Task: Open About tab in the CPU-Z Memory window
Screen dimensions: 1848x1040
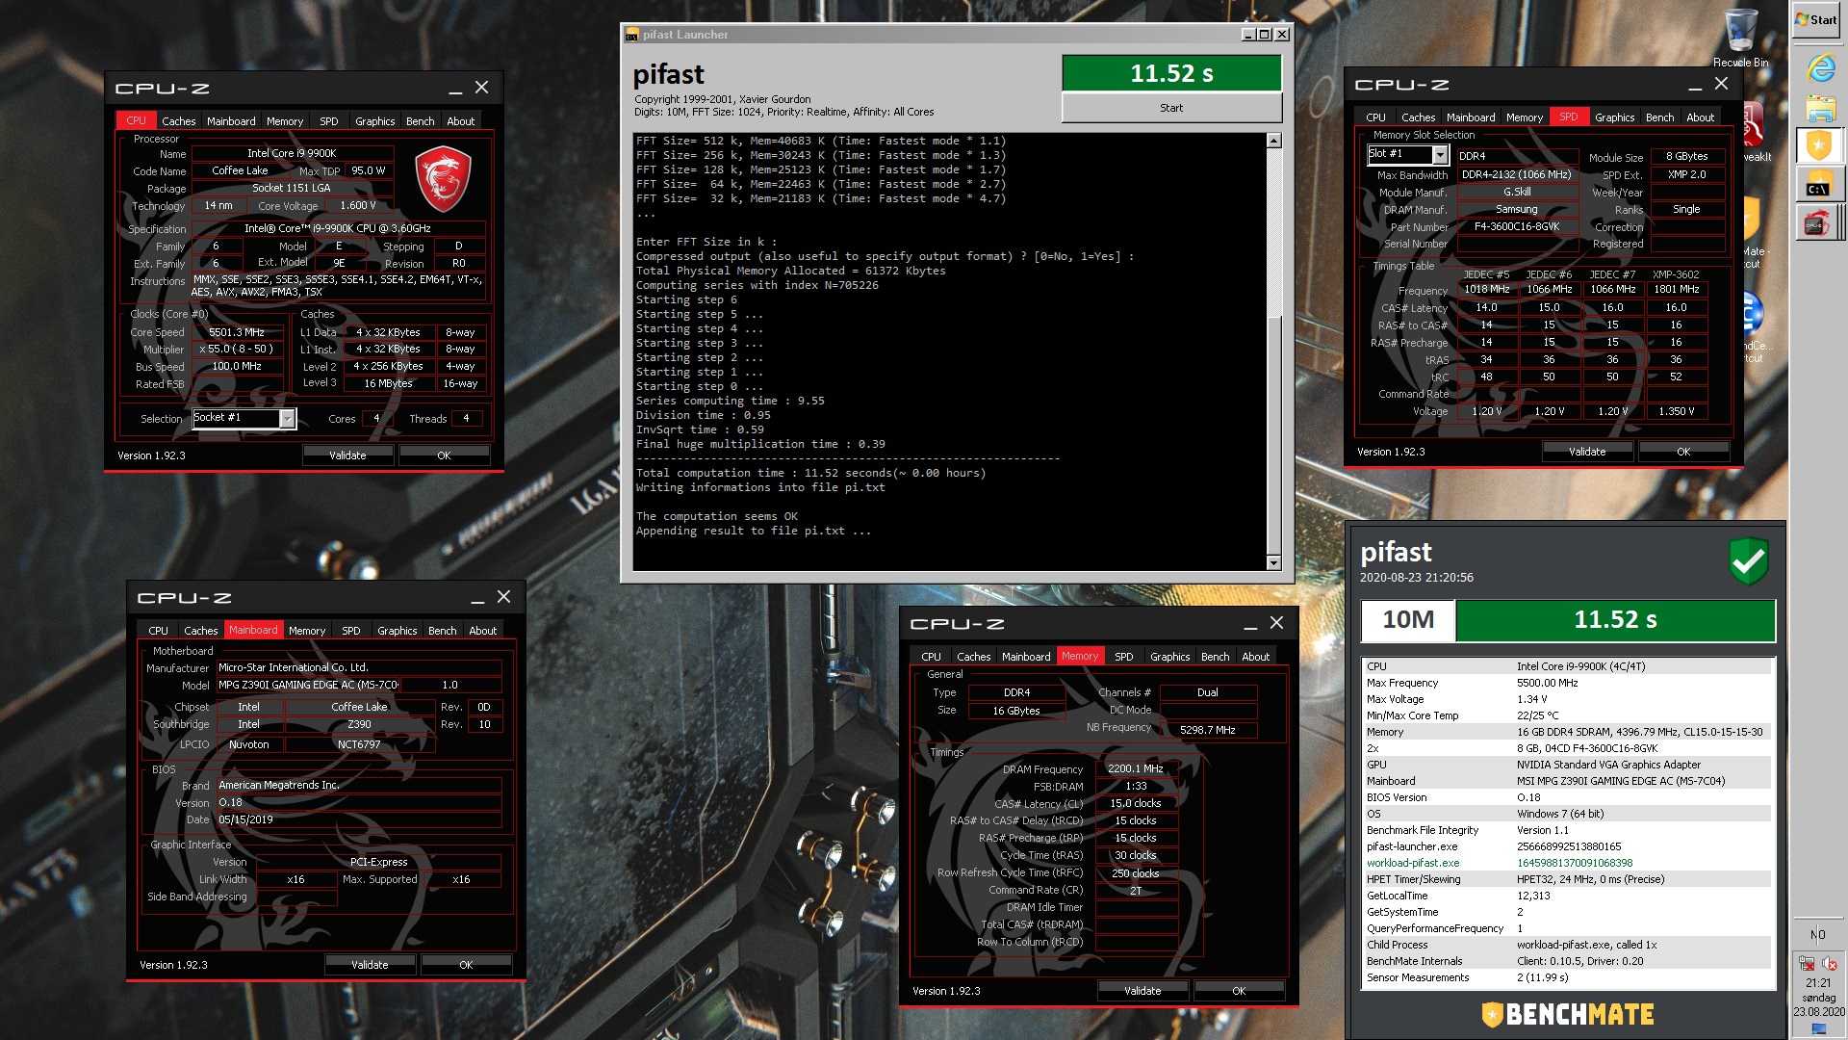Action: (1255, 657)
